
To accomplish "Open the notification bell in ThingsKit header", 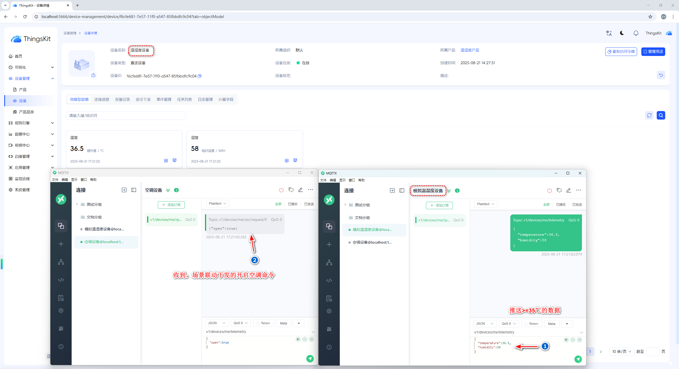I will tap(636, 33).
